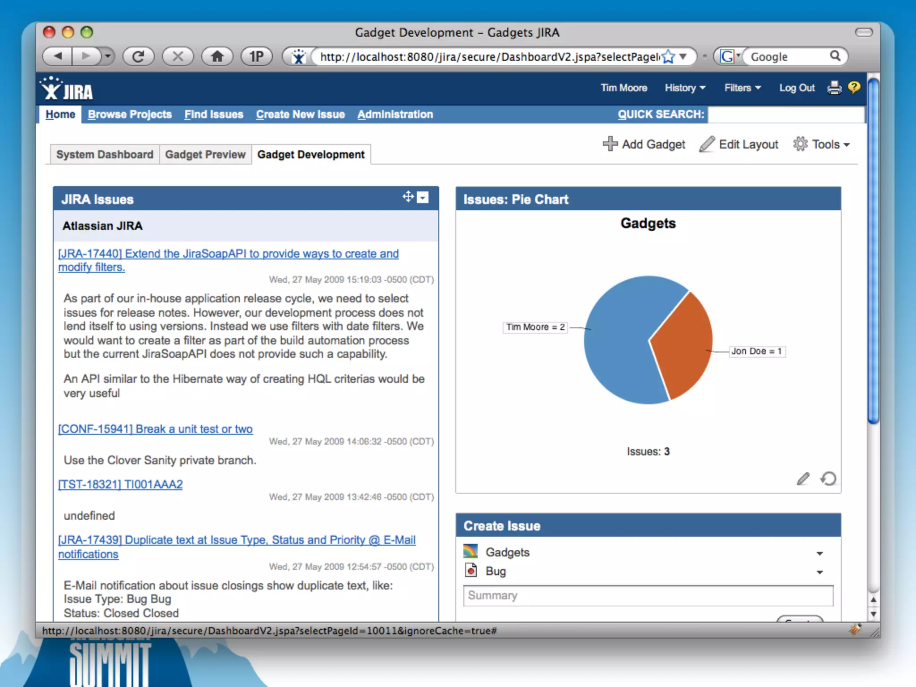Open Create New Issue menu item
Image resolution: width=916 pixels, height=687 pixels.
300,114
